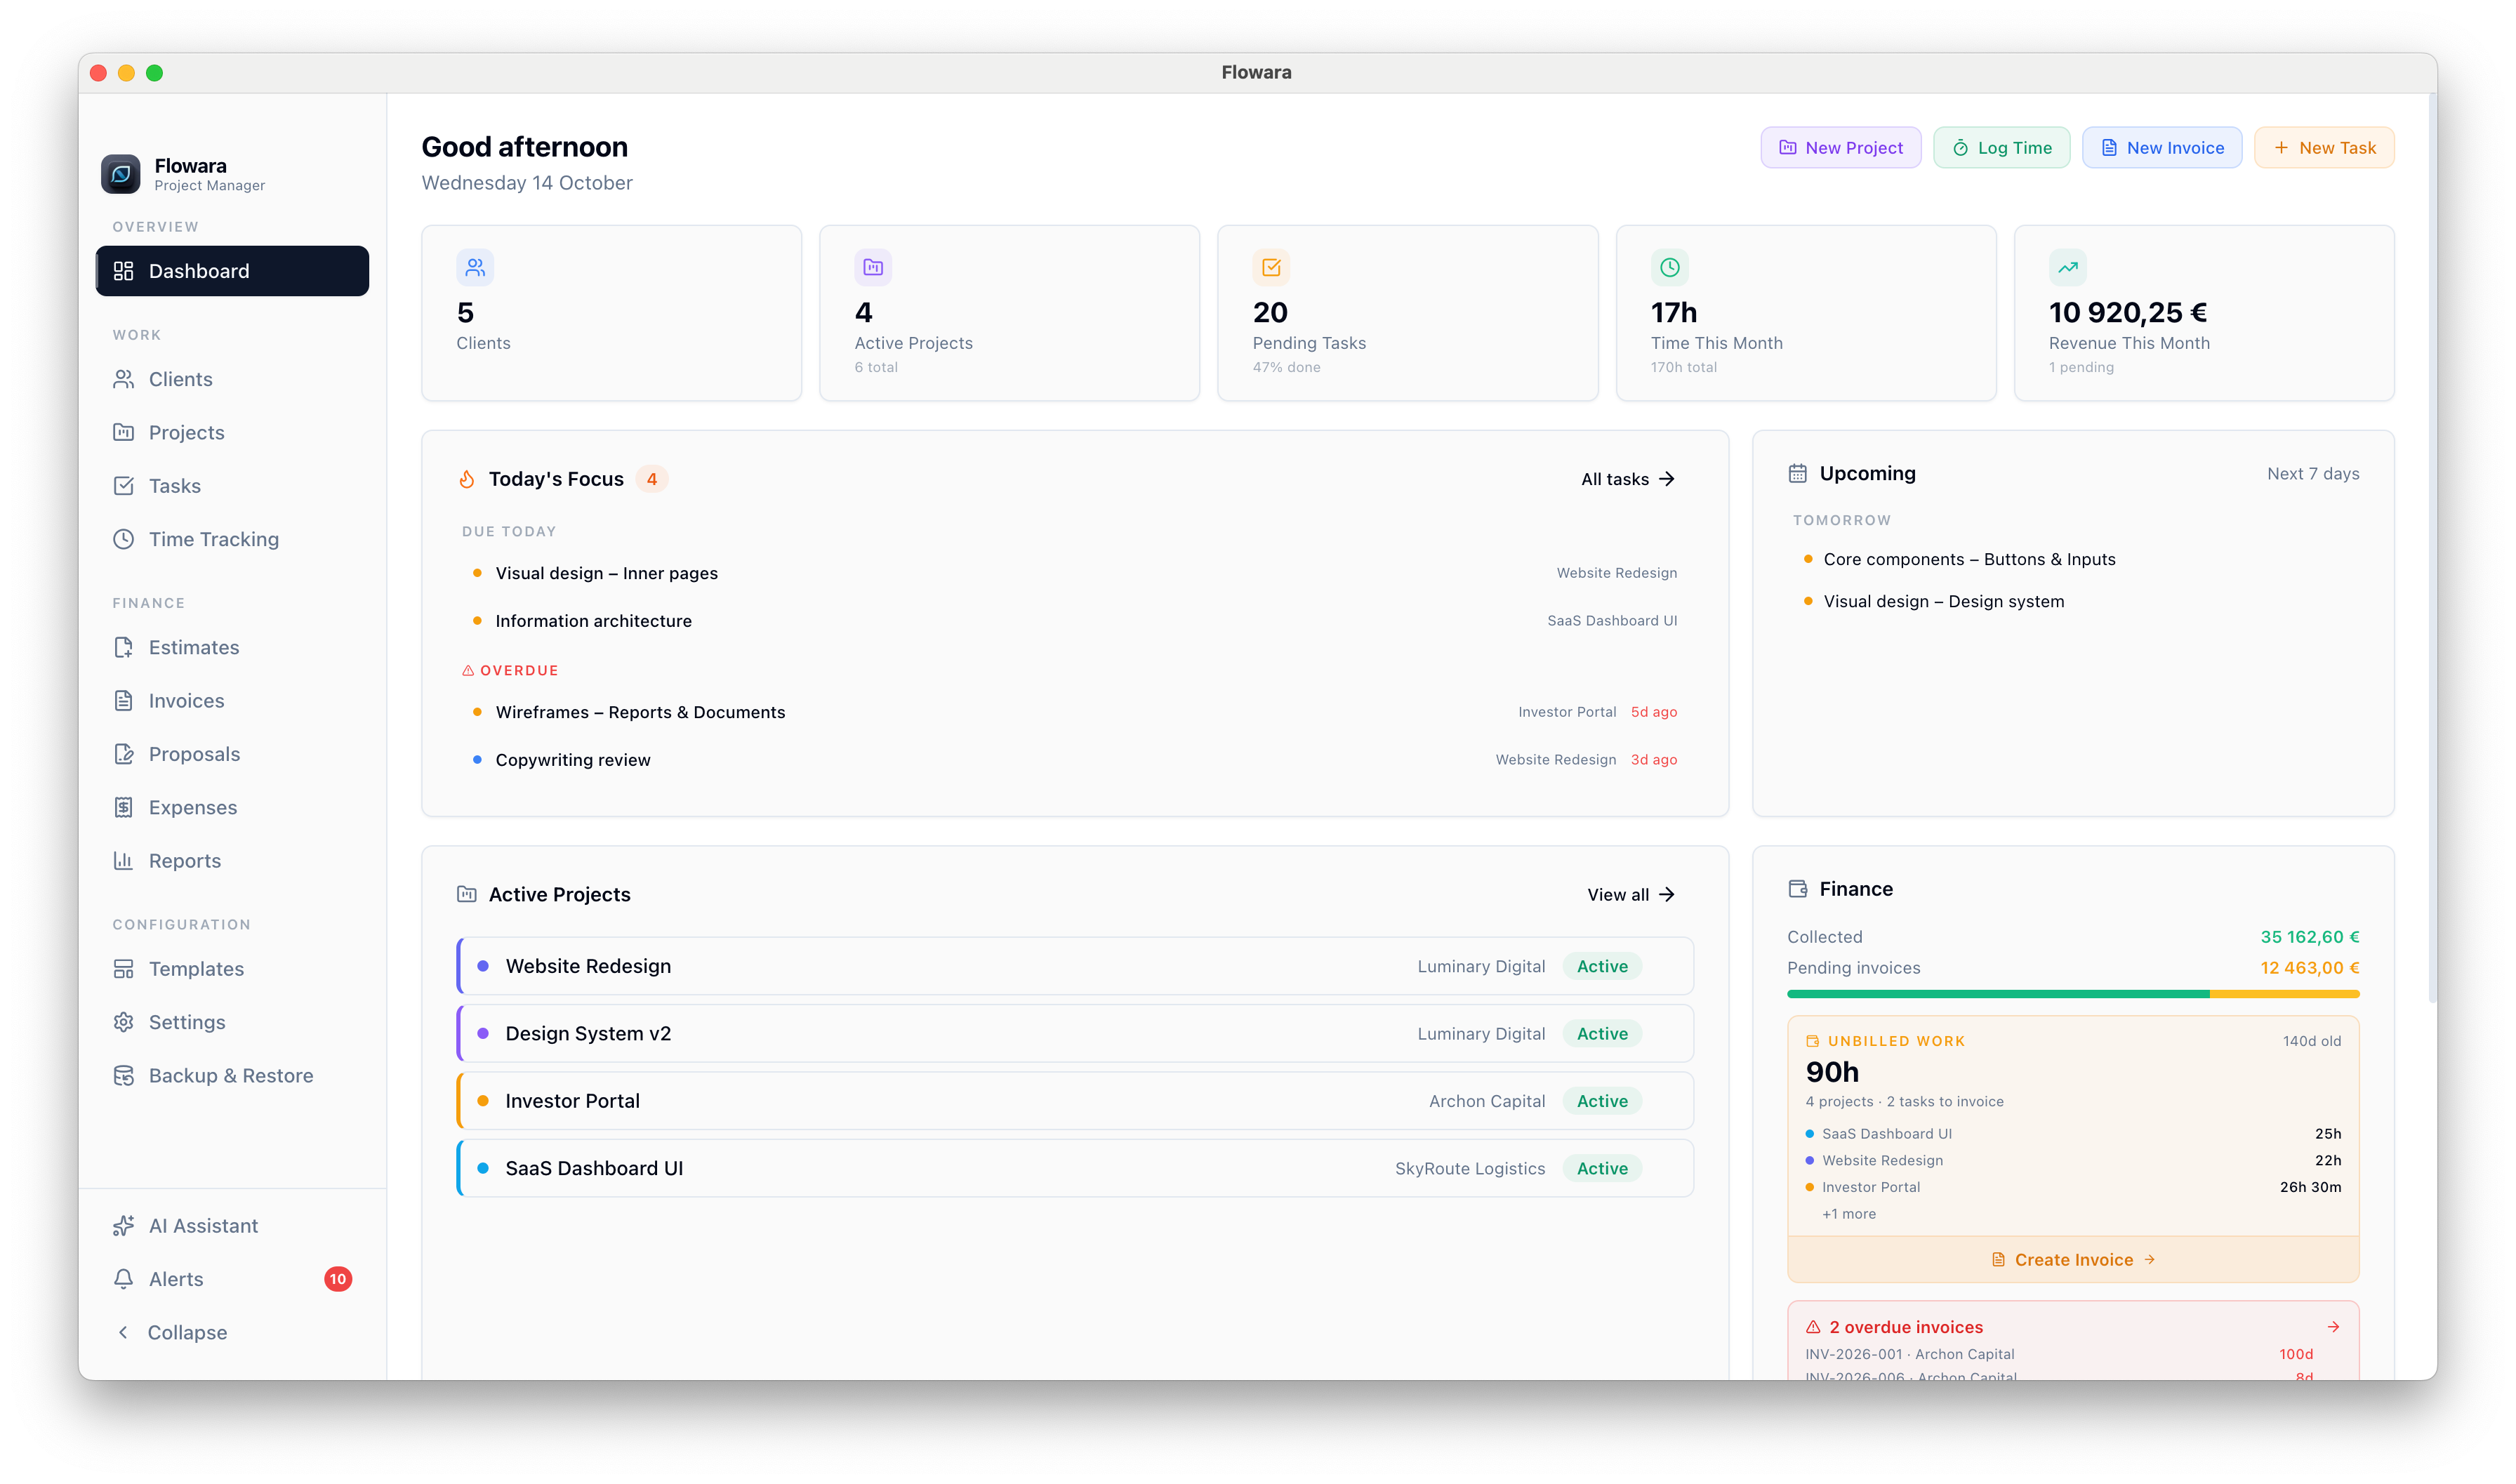
Task: Open the All tasks link
Action: [x=1628, y=479]
